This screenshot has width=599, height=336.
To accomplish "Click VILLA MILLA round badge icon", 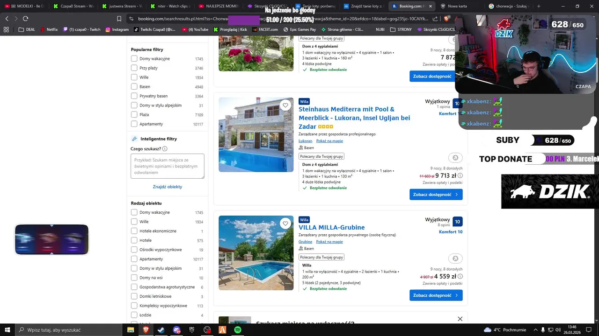I will [455, 259].
